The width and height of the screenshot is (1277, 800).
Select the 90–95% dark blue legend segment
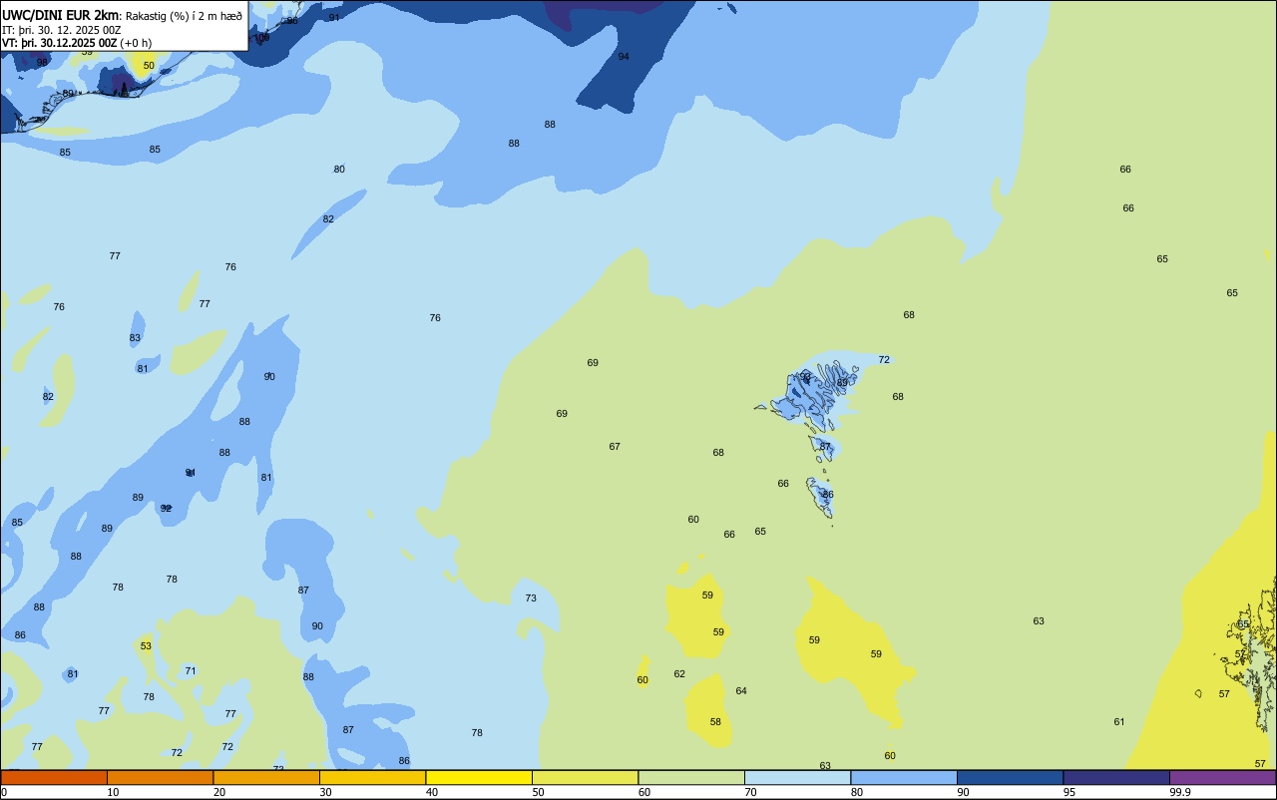coord(1010,777)
